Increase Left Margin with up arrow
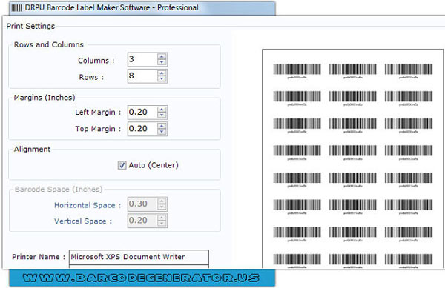Screen dimensions: 445x288 tap(162, 110)
